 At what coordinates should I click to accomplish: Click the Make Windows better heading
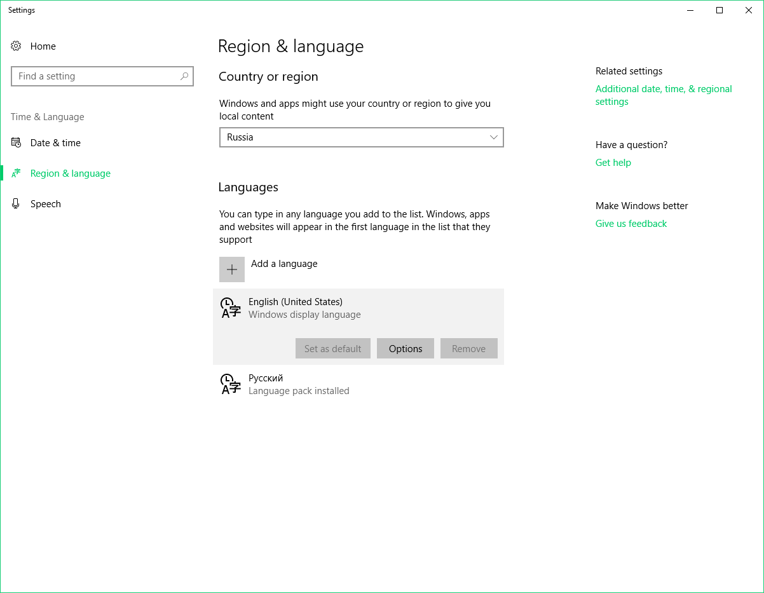[642, 206]
